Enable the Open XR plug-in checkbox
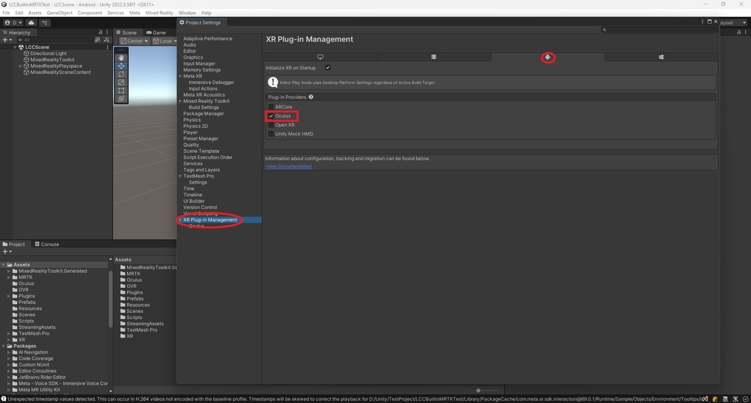The image size is (751, 403). pyautogui.click(x=271, y=125)
